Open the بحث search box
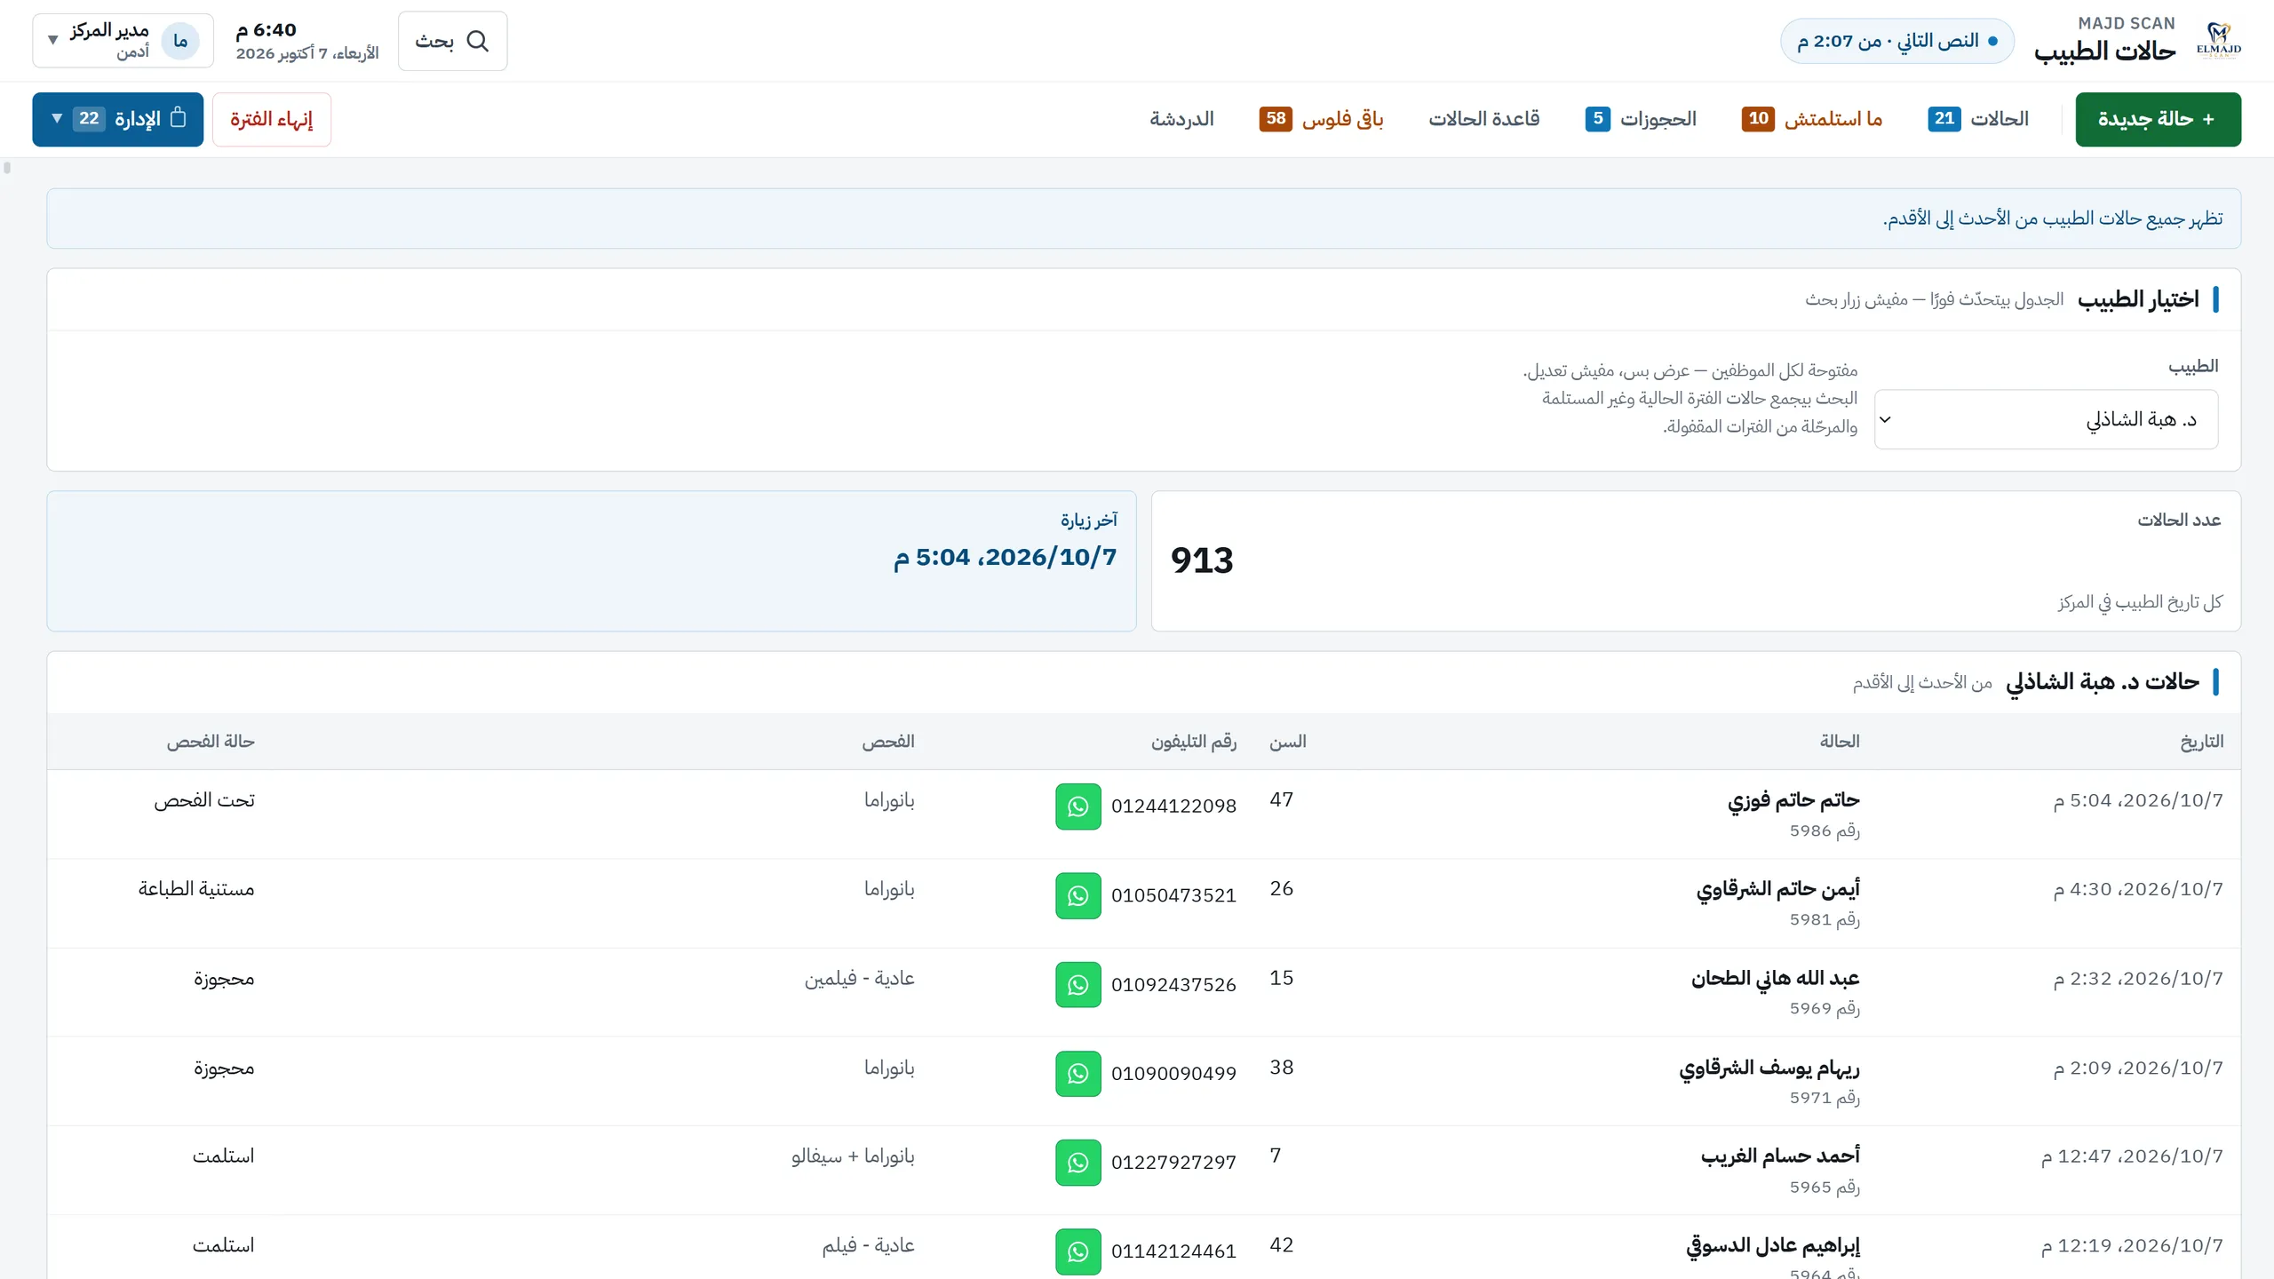Viewport: 2274px width, 1279px height. [x=452, y=41]
